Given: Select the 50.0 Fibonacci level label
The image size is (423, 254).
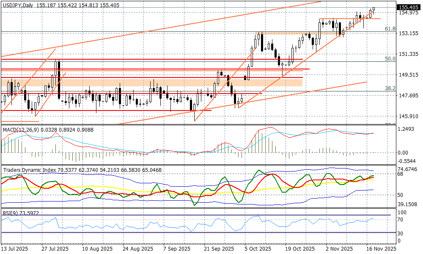Looking at the screenshot, I should [390, 59].
